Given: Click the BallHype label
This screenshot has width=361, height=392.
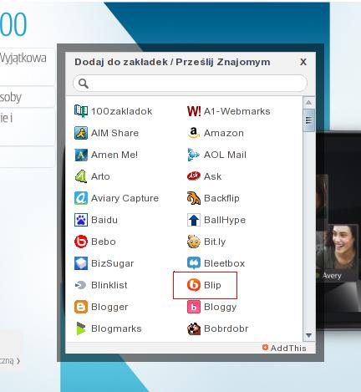Looking at the screenshot, I should 225,220.
